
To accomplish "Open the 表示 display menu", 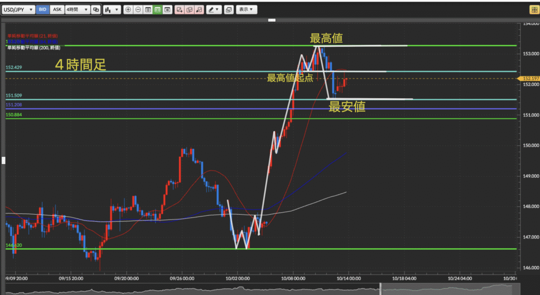I will point(246,9).
